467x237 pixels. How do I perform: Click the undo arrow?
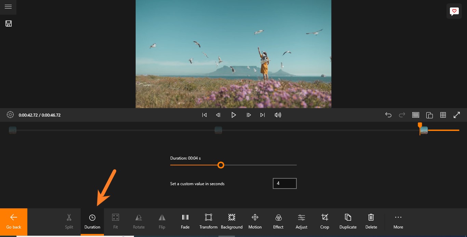pos(388,115)
